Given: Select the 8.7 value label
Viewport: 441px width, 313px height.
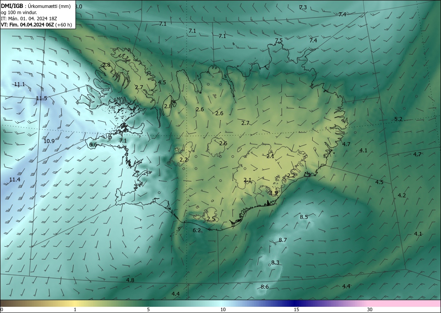Looking at the screenshot, I should click(x=283, y=240).
